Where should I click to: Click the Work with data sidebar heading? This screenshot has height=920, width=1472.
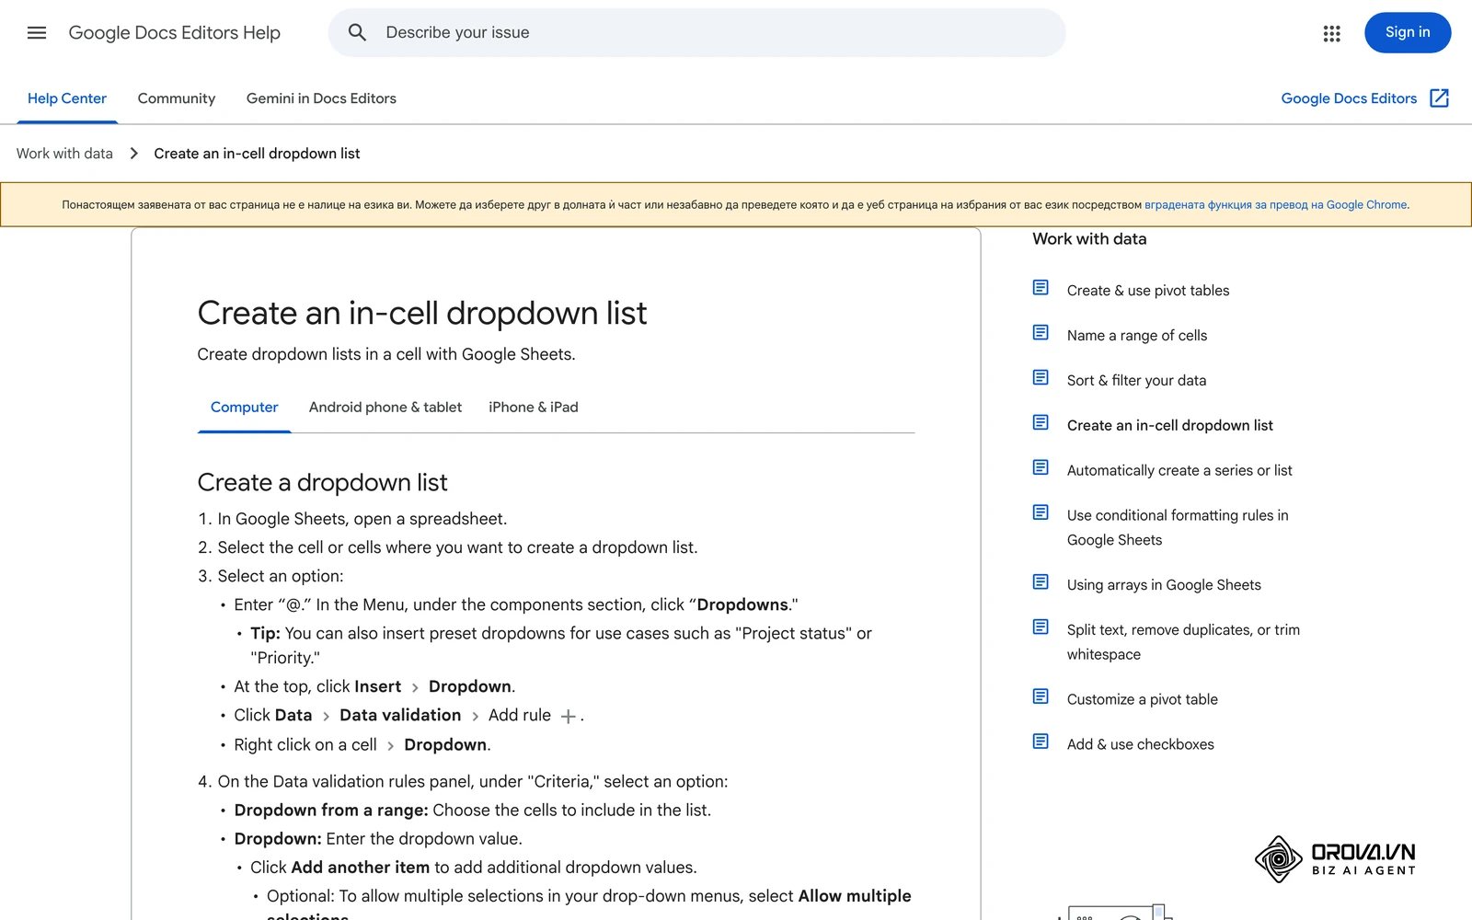pos(1089,239)
